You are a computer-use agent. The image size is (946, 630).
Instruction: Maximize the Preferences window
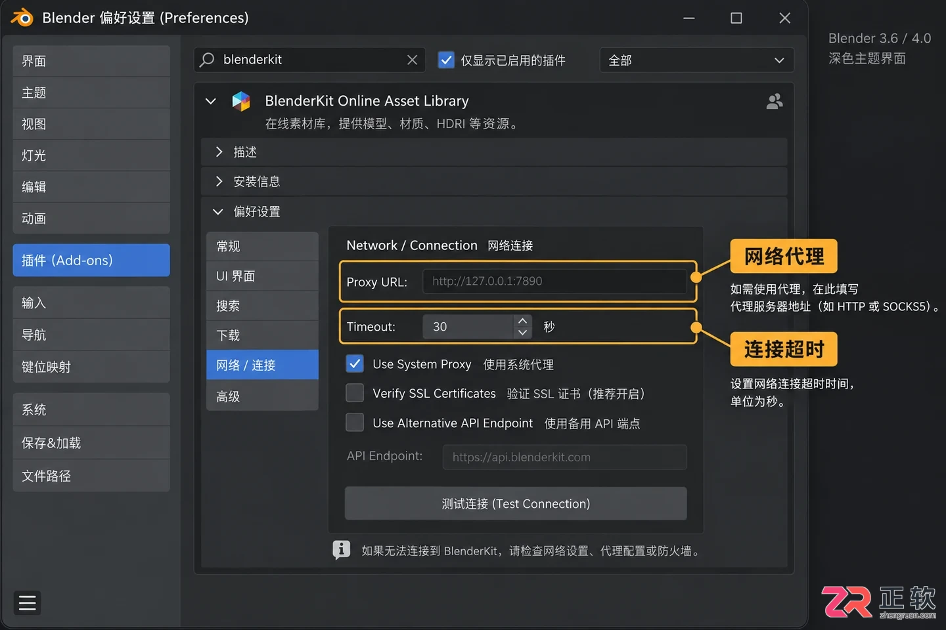[x=736, y=18]
